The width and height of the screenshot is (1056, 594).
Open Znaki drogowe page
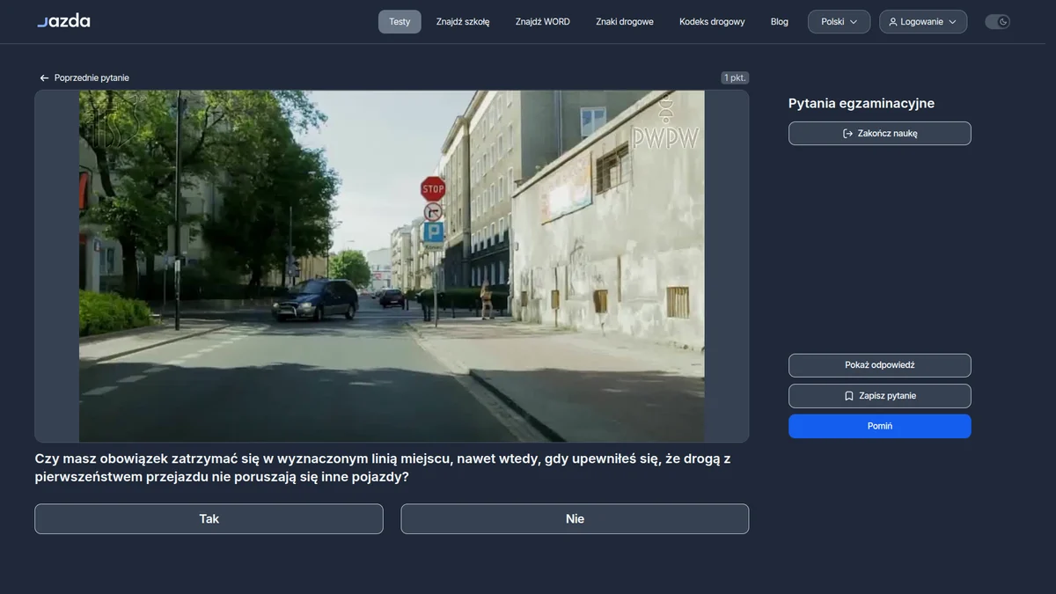pos(625,22)
